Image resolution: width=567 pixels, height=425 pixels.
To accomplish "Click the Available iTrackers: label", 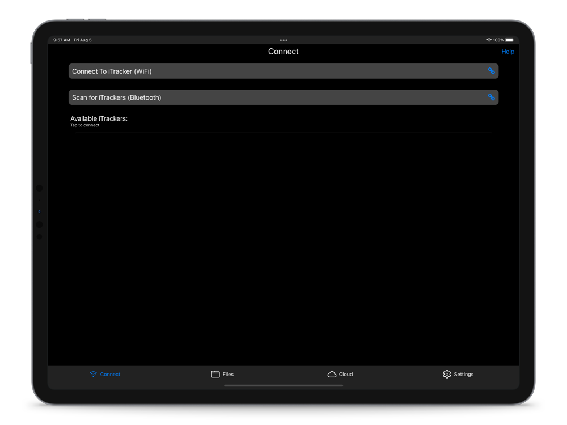I will tap(99, 118).
